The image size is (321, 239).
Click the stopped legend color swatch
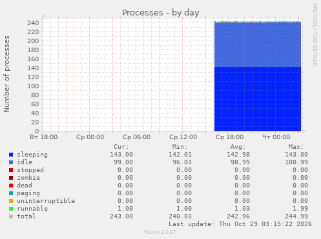(x=11, y=170)
